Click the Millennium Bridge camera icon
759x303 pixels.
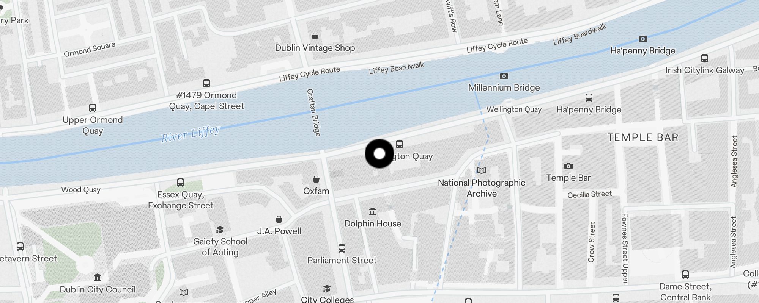[504, 76]
